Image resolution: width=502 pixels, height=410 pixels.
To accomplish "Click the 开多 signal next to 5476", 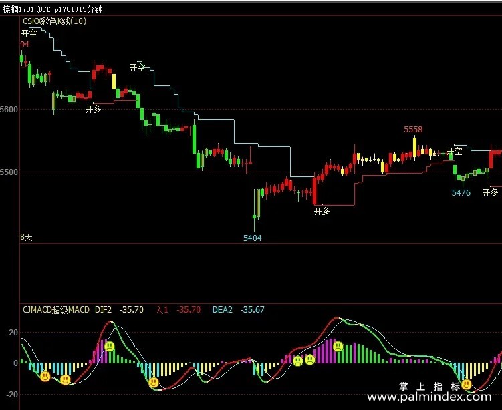I will coord(491,192).
